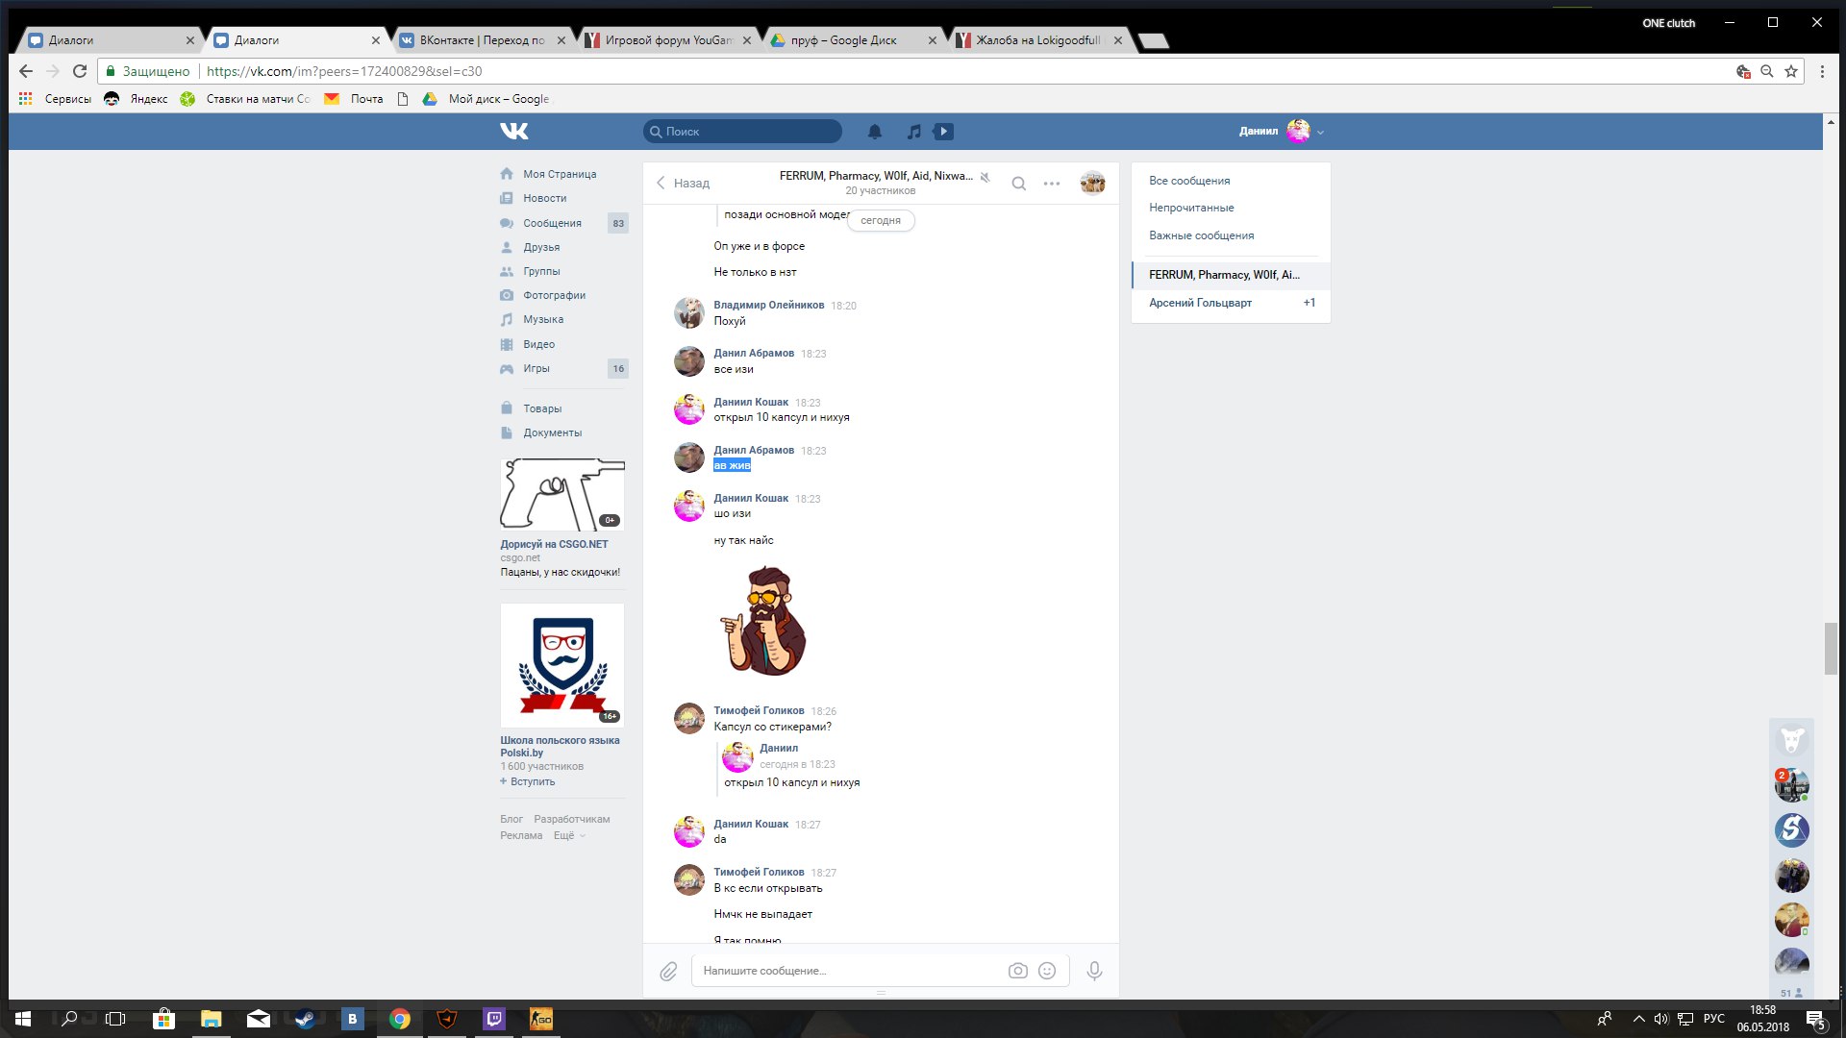The width and height of the screenshot is (1846, 1038).
Task: Go back using the Назад link
Action: (x=683, y=184)
